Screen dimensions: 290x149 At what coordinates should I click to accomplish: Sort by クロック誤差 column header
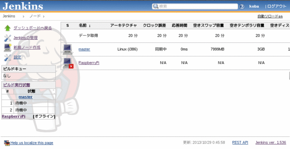click(x=154, y=25)
